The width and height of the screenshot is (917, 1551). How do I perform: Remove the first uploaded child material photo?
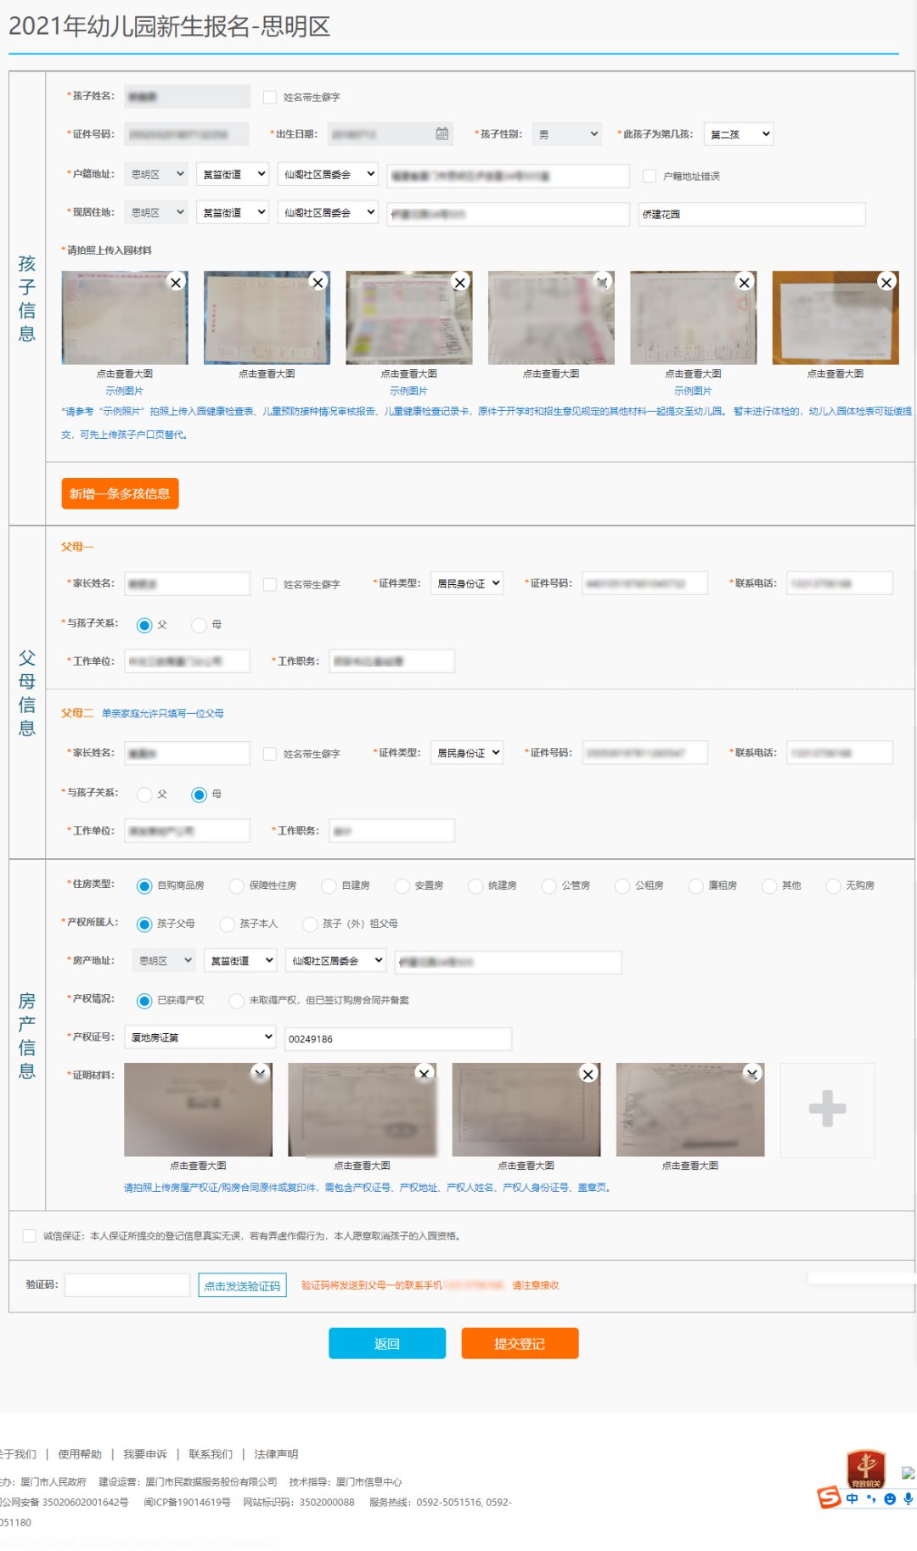coord(176,283)
